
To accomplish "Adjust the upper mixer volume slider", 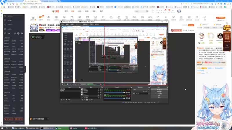I will pos(114,92).
